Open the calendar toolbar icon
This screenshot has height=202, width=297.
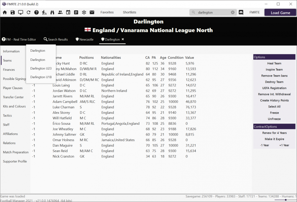coord(68,12)
